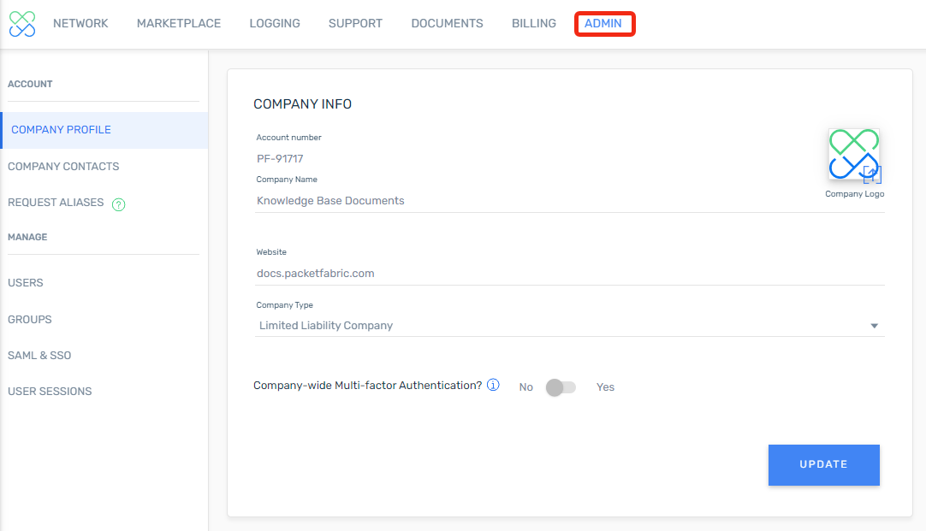Click the upload icon on the company logo
926x531 pixels.
[x=872, y=174]
